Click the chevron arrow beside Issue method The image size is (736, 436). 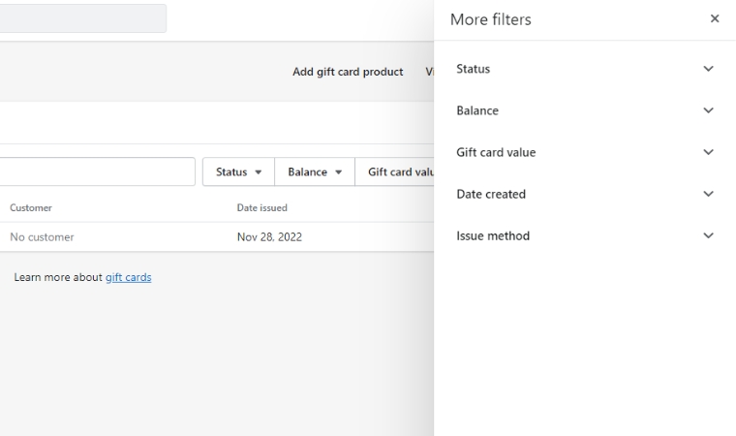pyautogui.click(x=708, y=236)
